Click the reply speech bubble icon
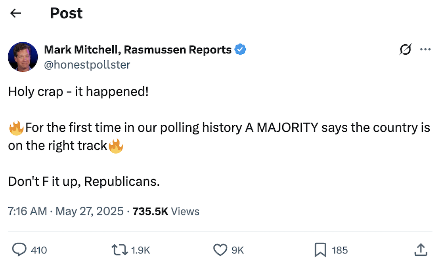Viewport: 444px width, 272px height. (19, 250)
